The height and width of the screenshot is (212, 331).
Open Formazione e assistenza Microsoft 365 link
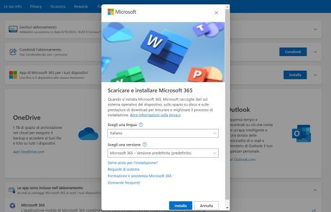(139, 176)
